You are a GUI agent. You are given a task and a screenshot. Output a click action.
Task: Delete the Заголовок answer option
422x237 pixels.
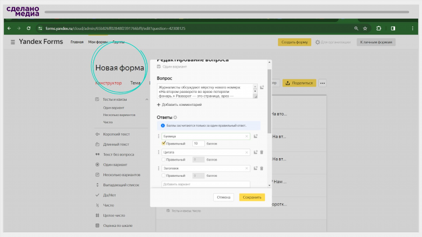click(262, 168)
